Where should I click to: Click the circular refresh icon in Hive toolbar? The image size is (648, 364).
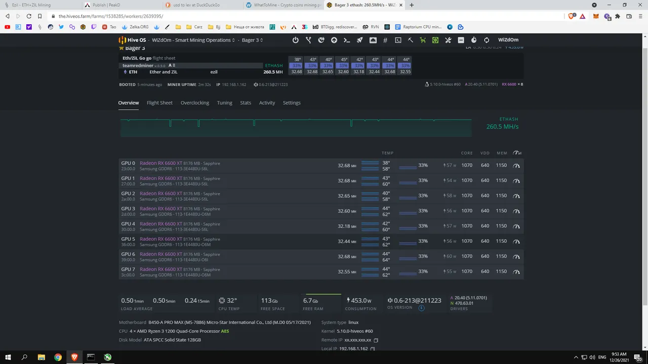(x=487, y=40)
